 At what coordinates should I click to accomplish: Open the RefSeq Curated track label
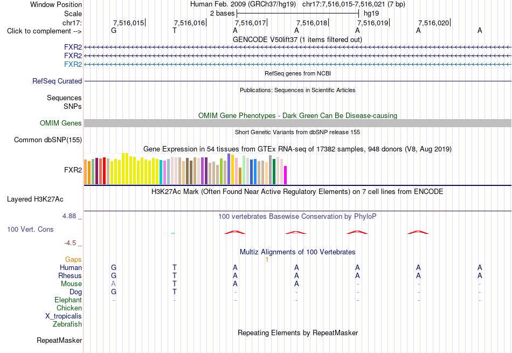[x=57, y=81]
